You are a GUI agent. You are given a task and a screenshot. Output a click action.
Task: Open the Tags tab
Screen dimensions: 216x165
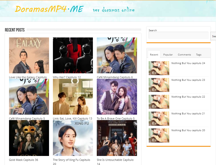199,54
